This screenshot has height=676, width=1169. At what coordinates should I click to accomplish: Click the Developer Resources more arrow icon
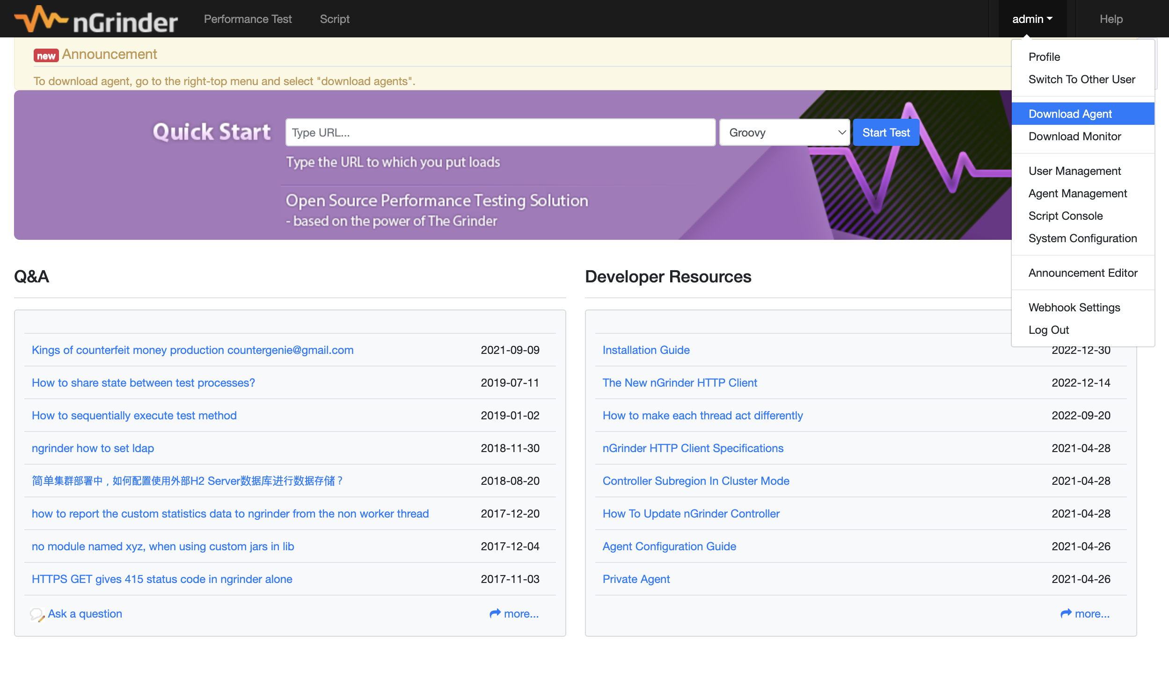coord(1066,613)
